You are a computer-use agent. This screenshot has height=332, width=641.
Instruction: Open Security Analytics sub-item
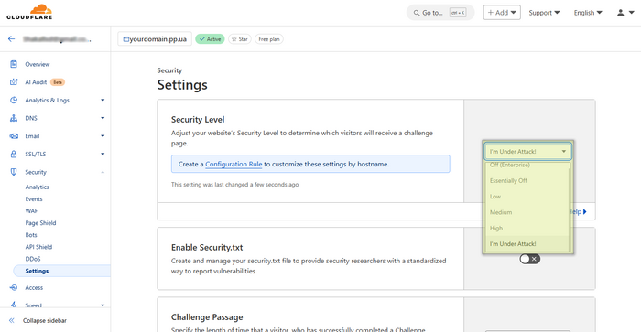coord(37,187)
